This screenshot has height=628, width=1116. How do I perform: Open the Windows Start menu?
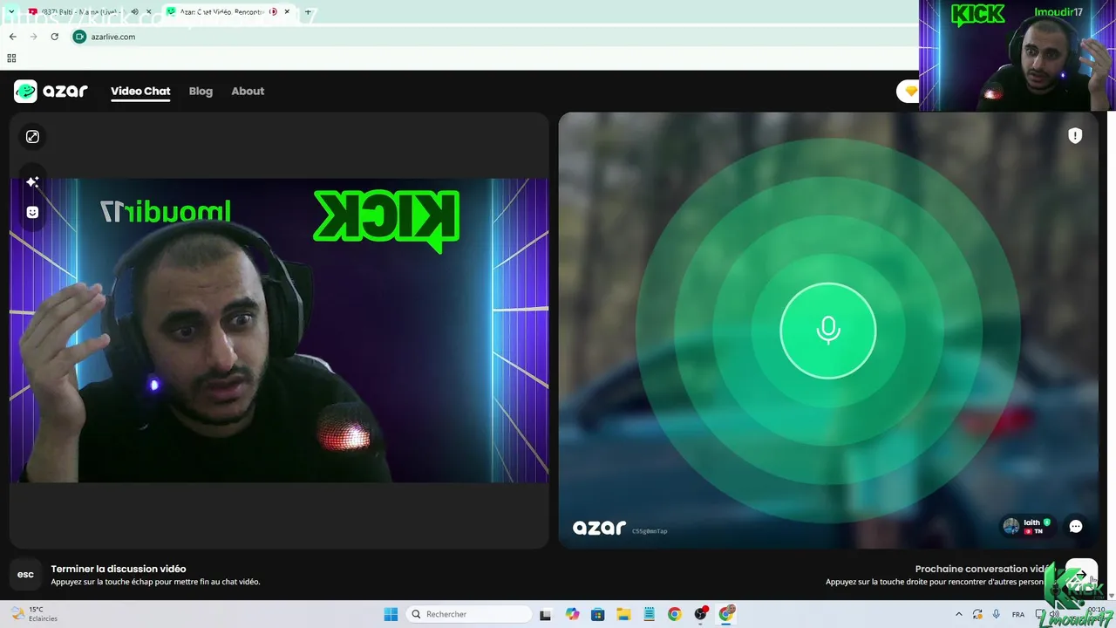coord(391,614)
